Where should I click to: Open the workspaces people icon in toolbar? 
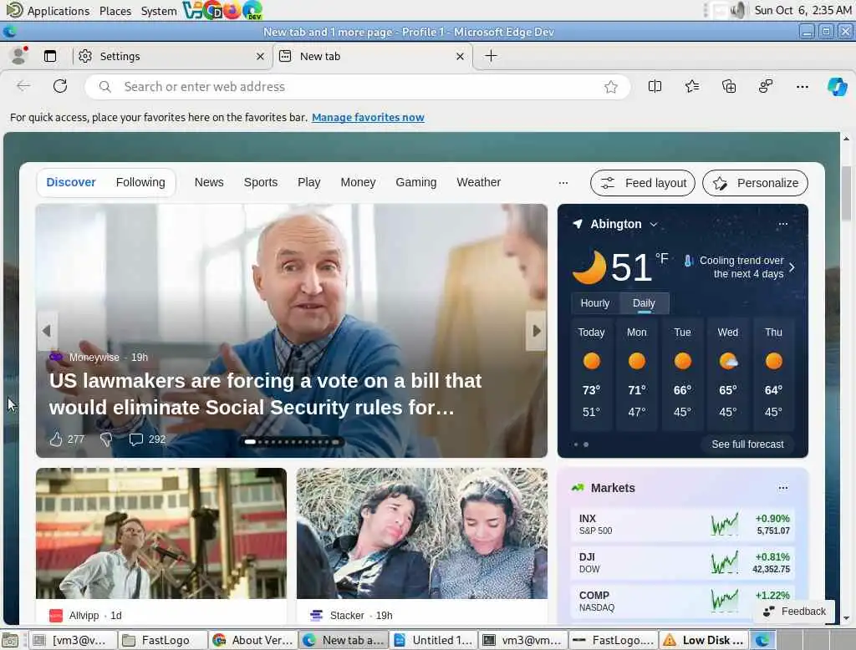[x=766, y=86]
